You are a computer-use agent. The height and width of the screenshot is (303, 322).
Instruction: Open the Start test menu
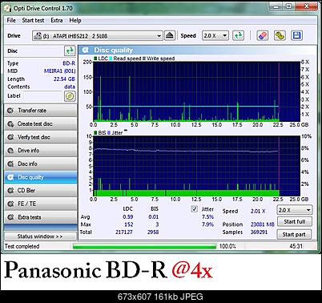coord(33,20)
